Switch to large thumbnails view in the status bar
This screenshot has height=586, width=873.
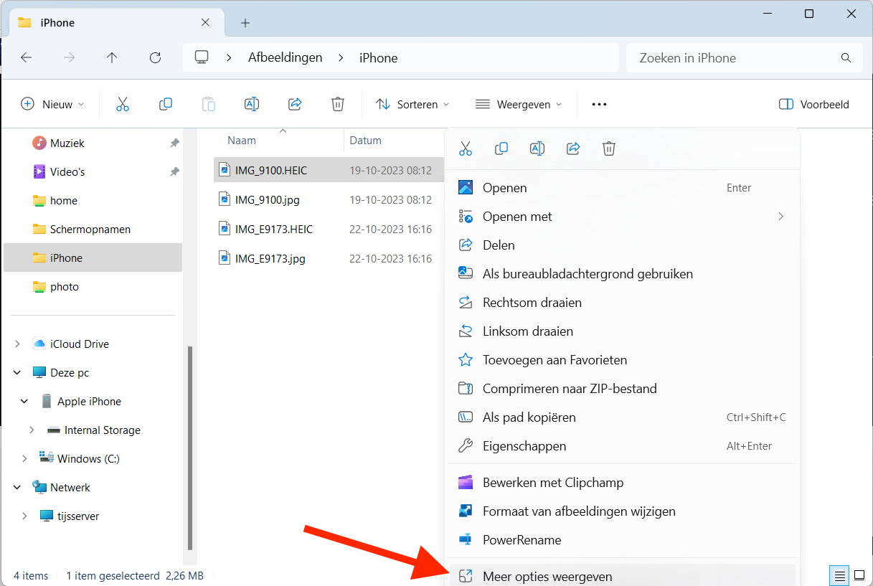click(x=859, y=575)
